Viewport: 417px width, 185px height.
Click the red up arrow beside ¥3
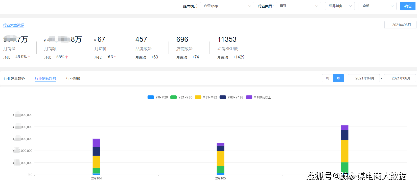pyautogui.click(x=115, y=57)
